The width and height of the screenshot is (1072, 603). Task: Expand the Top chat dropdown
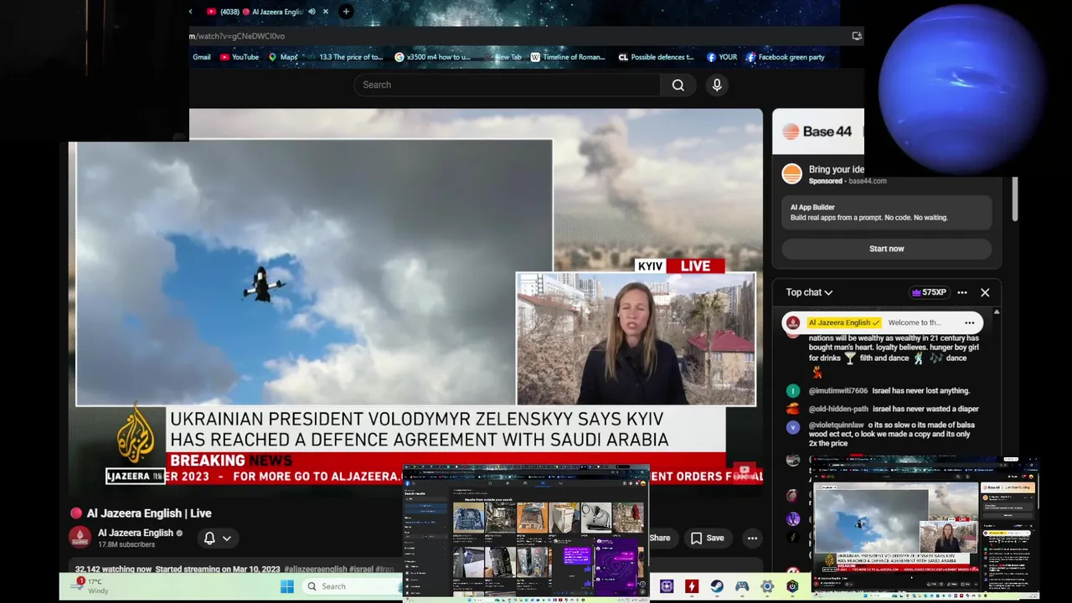809,292
